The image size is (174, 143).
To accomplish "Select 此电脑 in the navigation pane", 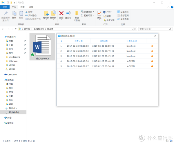I will (x=9, y=80).
